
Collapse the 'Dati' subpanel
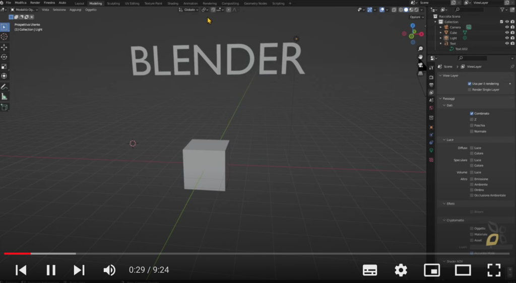444,106
